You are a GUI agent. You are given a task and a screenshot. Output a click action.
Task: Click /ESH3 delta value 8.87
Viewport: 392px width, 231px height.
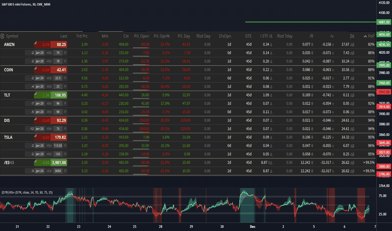click(264, 163)
